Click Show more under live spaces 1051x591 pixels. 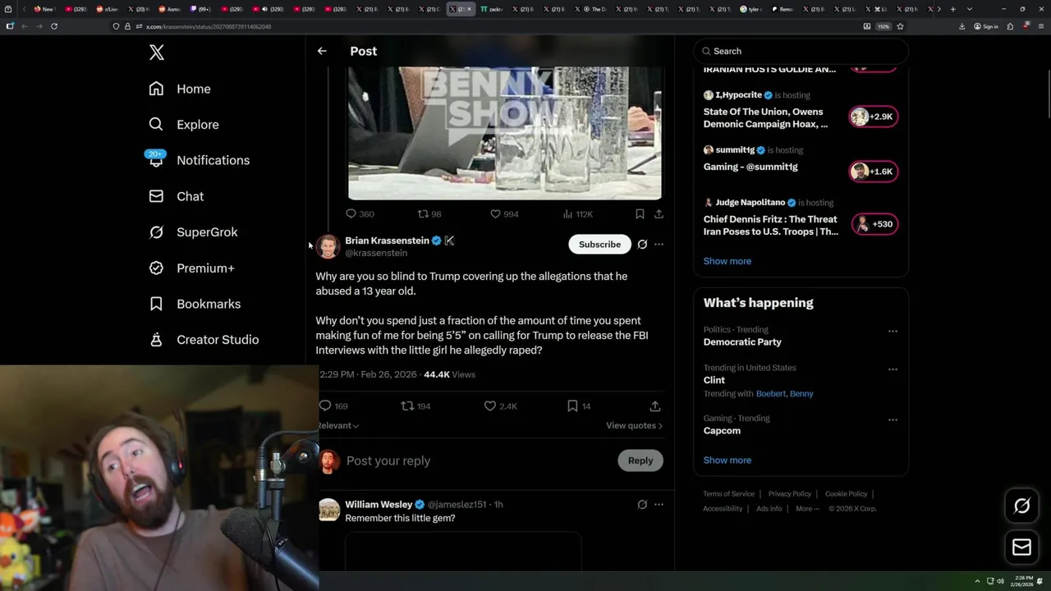727,261
